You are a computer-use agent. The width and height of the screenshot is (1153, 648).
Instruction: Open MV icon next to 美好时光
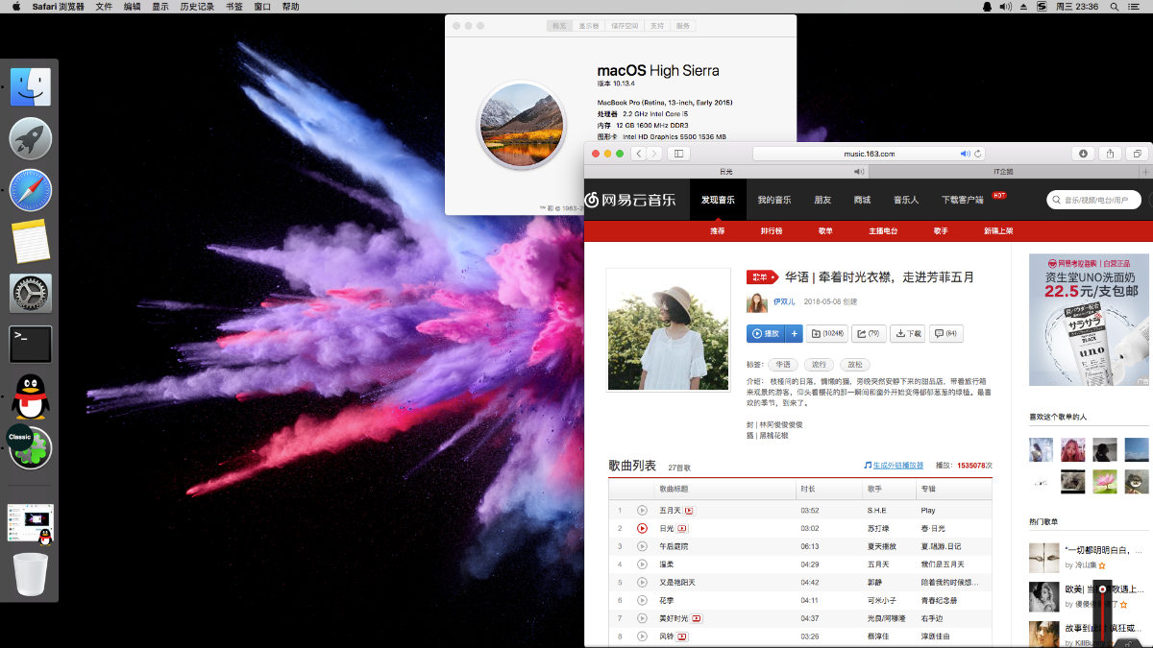click(697, 618)
